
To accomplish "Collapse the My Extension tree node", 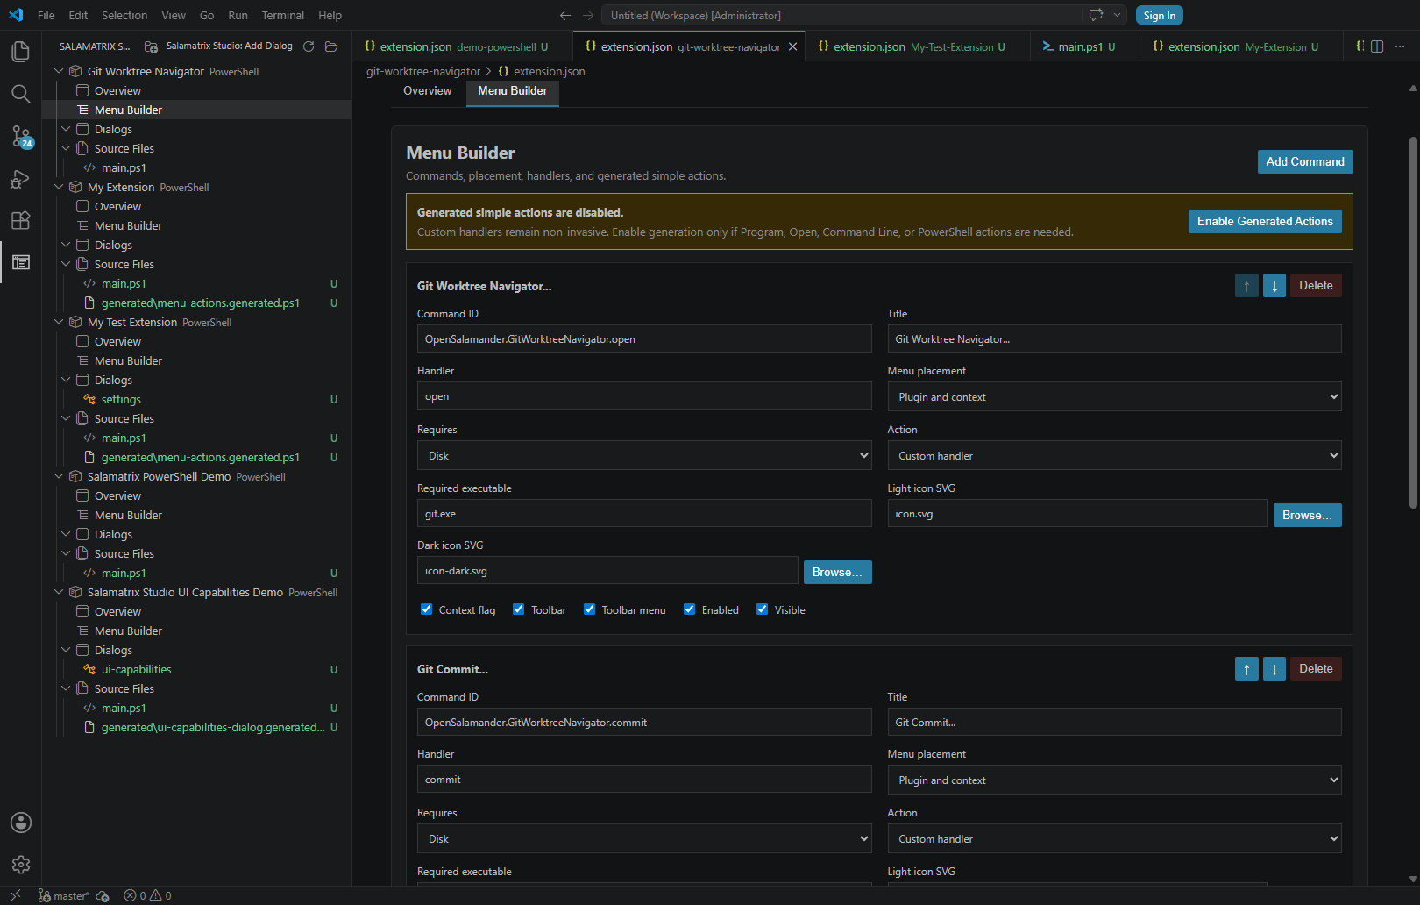I will tap(59, 187).
